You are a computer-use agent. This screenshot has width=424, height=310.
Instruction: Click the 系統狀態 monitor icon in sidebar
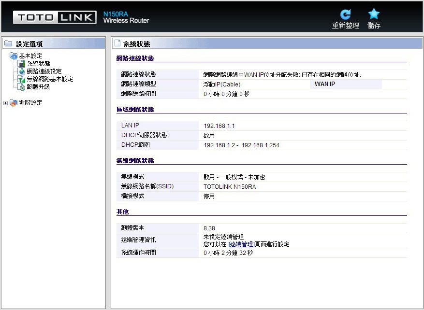[21, 63]
